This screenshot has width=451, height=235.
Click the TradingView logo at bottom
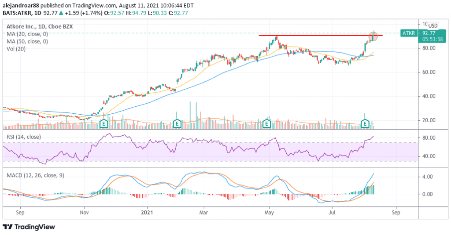click(x=29, y=227)
